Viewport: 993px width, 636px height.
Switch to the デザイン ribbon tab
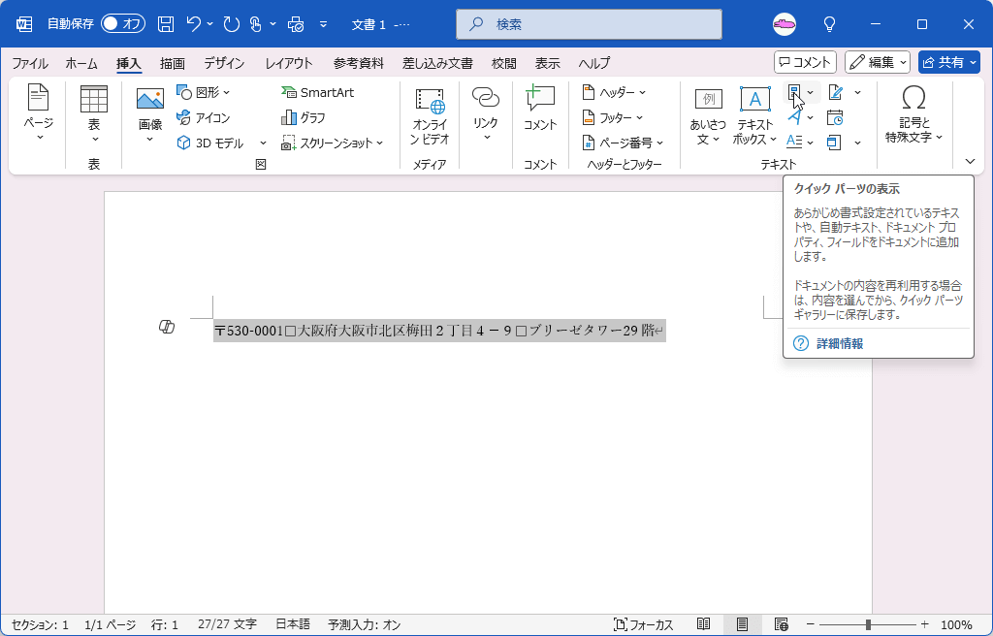[x=223, y=62]
